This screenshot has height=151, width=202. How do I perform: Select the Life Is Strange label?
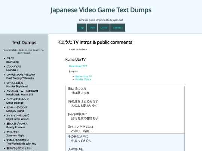point(15,103)
